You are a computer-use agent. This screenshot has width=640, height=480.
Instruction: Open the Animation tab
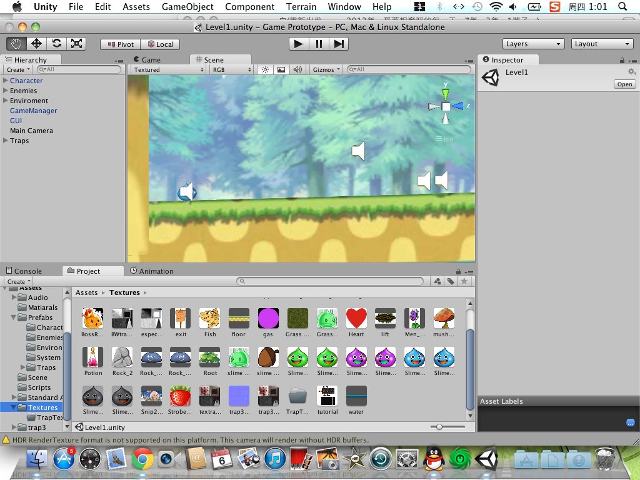tap(152, 271)
